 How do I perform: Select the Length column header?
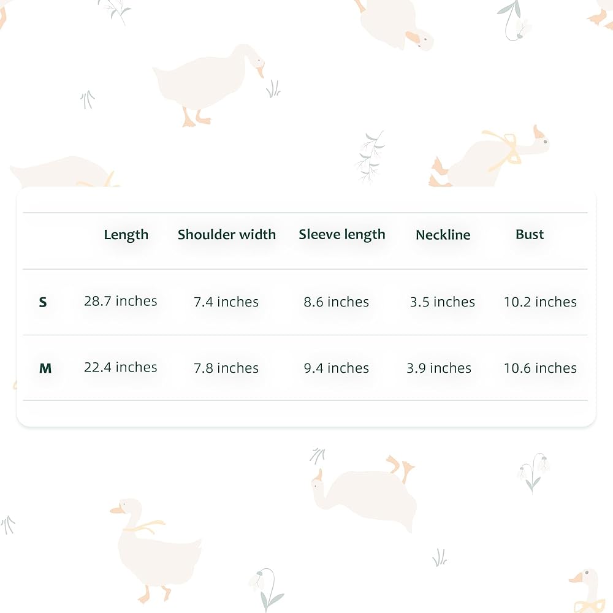point(126,235)
